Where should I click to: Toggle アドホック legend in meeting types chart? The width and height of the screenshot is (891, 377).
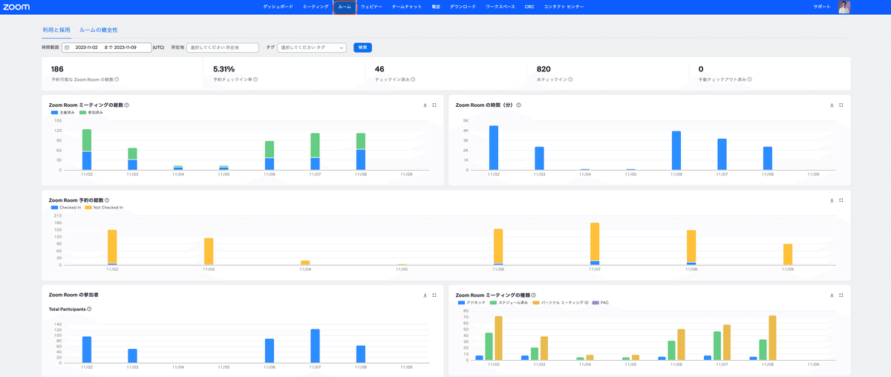pyautogui.click(x=471, y=302)
